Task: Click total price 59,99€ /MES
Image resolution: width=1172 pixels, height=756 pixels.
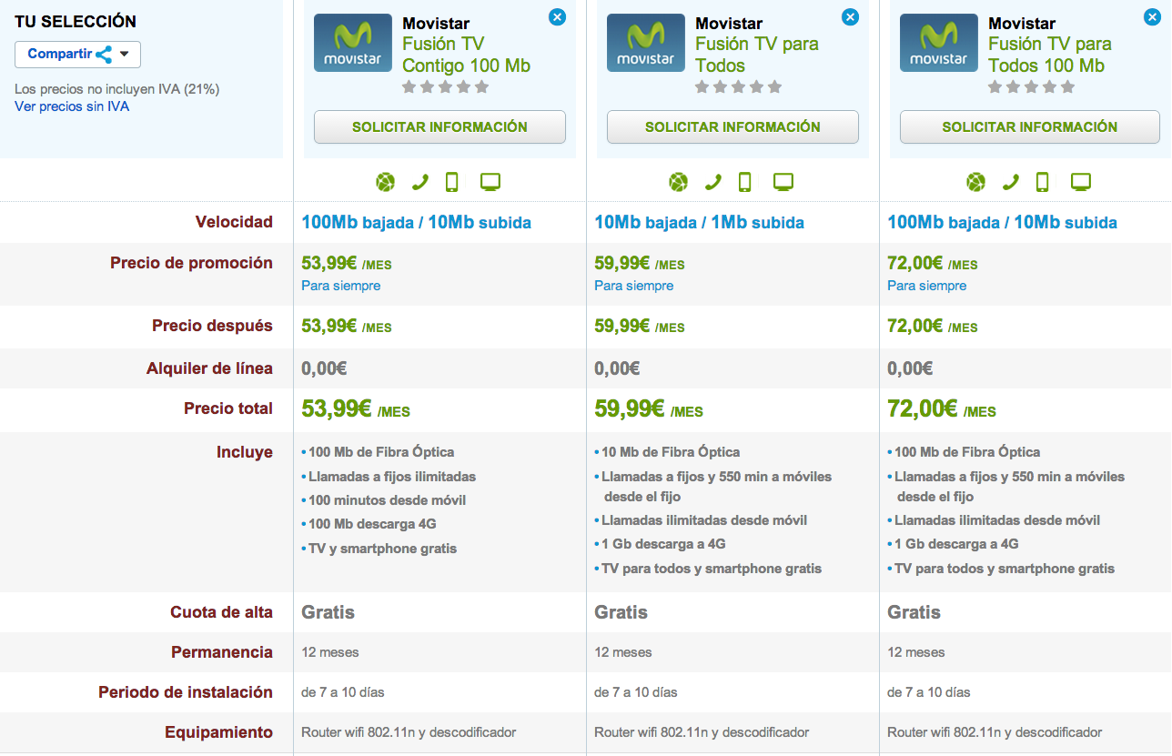Action: 649,409
